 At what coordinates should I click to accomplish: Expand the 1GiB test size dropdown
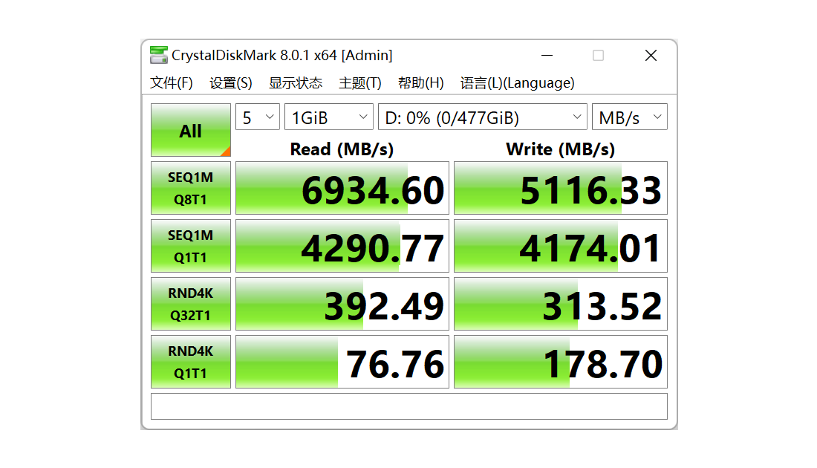[329, 117]
